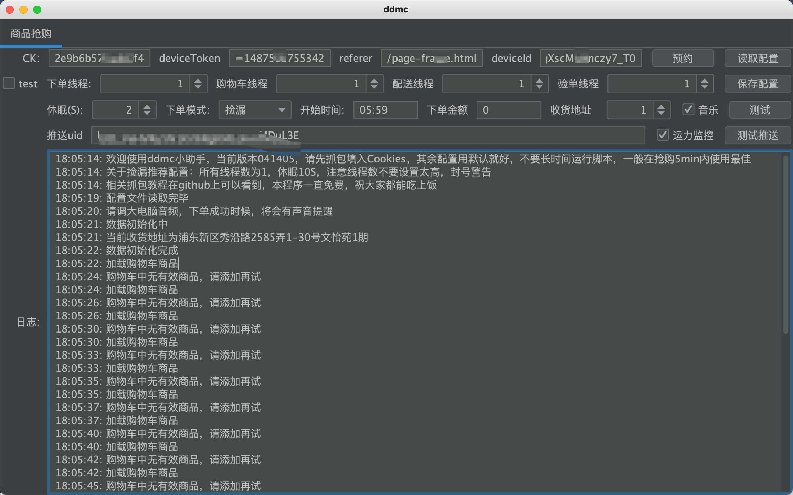Increase the 下单线程 spinner value
Image resolution: width=793 pixels, height=495 pixels.
click(x=198, y=81)
